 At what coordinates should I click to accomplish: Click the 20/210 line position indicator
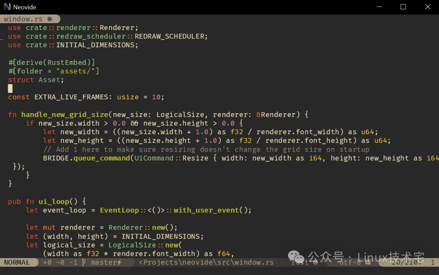click(406, 262)
